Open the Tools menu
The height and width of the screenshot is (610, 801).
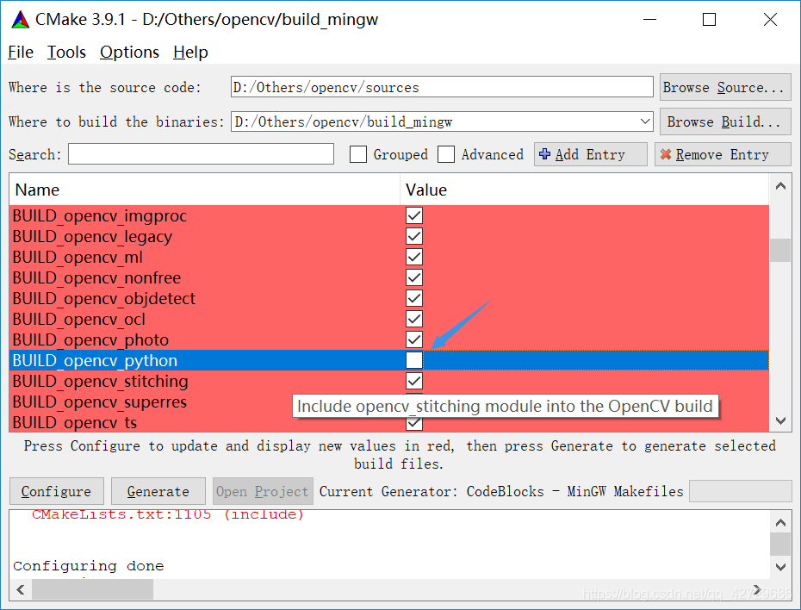click(66, 52)
